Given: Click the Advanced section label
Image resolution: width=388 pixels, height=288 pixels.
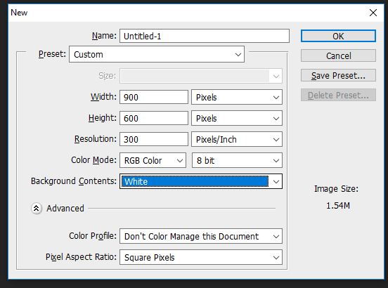Looking at the screenshot, I should pos(65,209).
